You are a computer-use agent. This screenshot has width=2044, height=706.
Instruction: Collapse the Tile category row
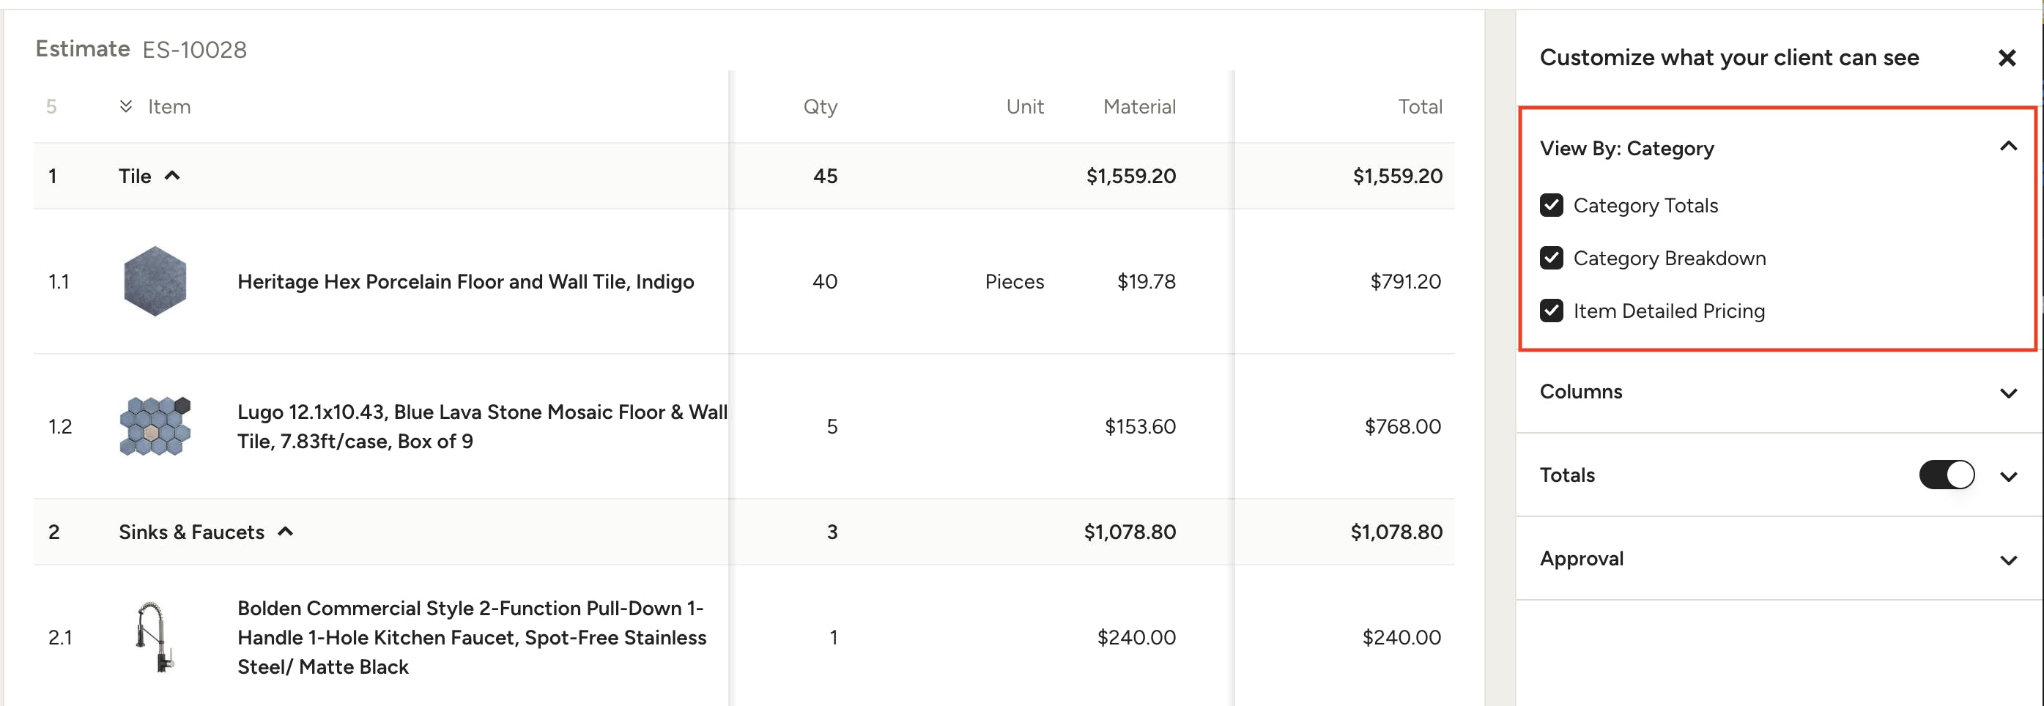(x=172, y=176)
